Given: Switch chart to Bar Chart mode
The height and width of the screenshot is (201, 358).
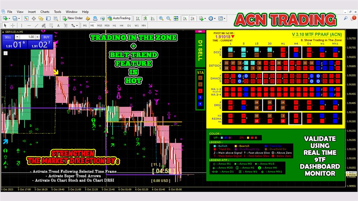Looking at the screenshot, I should pos(138,18).
